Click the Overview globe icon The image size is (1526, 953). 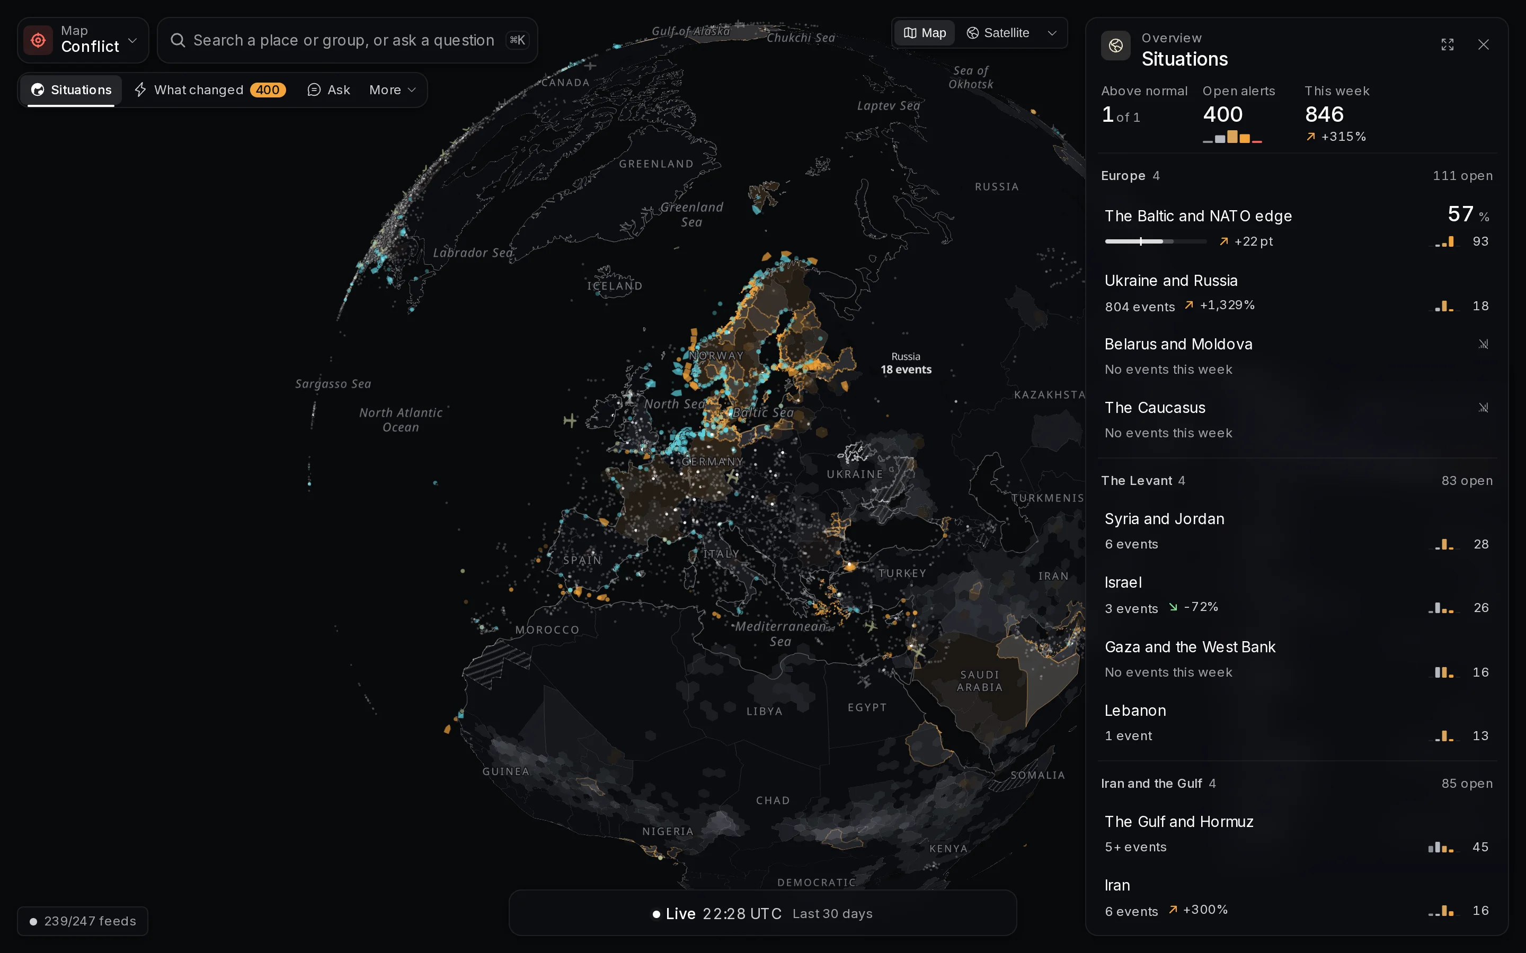1115,46
